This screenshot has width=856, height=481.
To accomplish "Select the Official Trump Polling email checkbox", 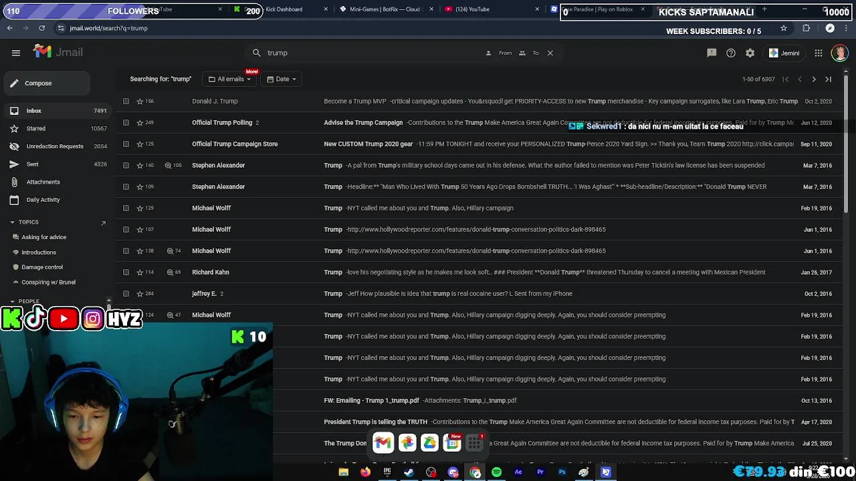I will [x=126, y=122].
